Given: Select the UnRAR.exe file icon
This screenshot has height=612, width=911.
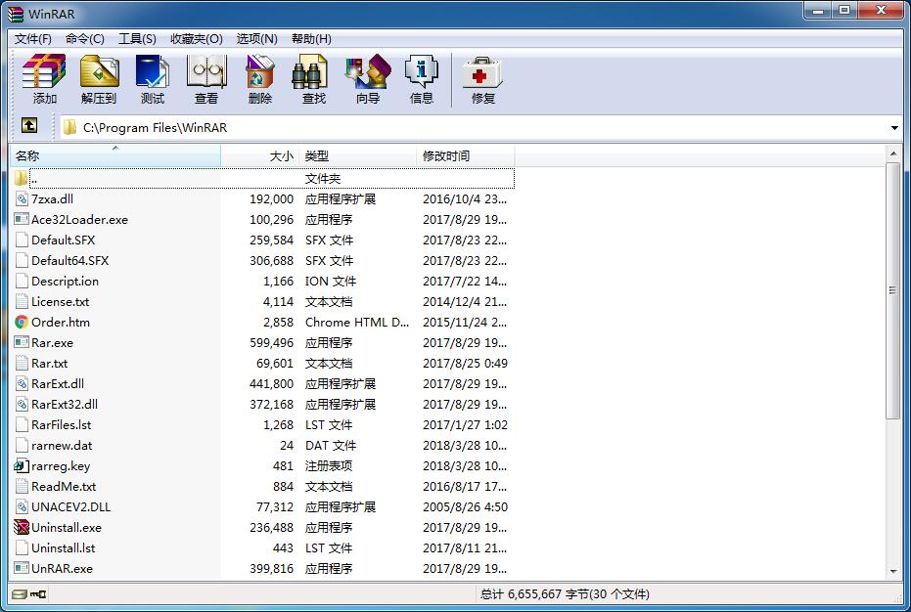Looking at the screenshot, I should pyautogui.click(x=22, y=568).
